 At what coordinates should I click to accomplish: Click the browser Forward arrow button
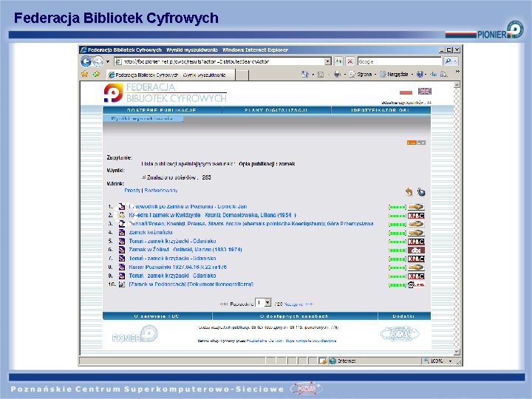pyautogui.click(x=98, y=61)
